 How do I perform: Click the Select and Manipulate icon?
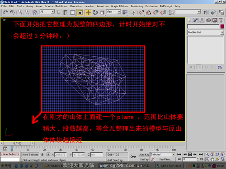point(133,13)
